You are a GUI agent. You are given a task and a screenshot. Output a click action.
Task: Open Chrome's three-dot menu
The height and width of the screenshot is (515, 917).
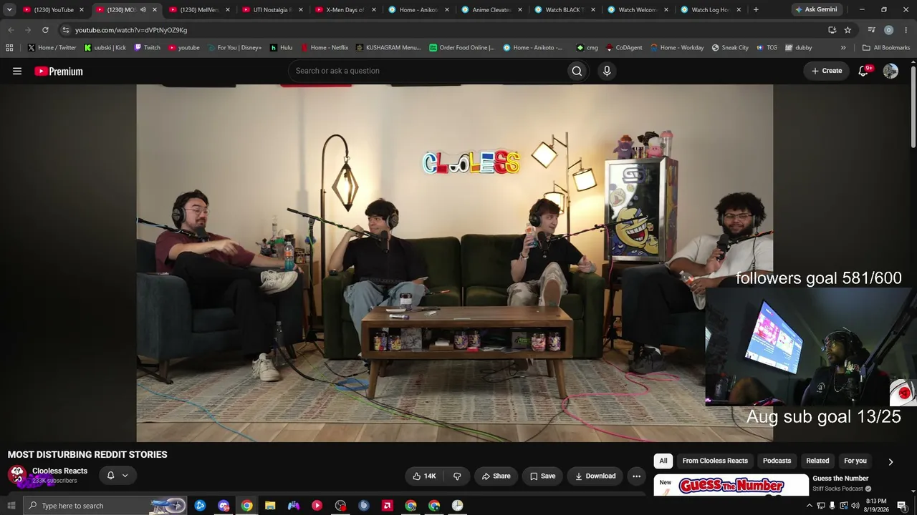point(906,30)
